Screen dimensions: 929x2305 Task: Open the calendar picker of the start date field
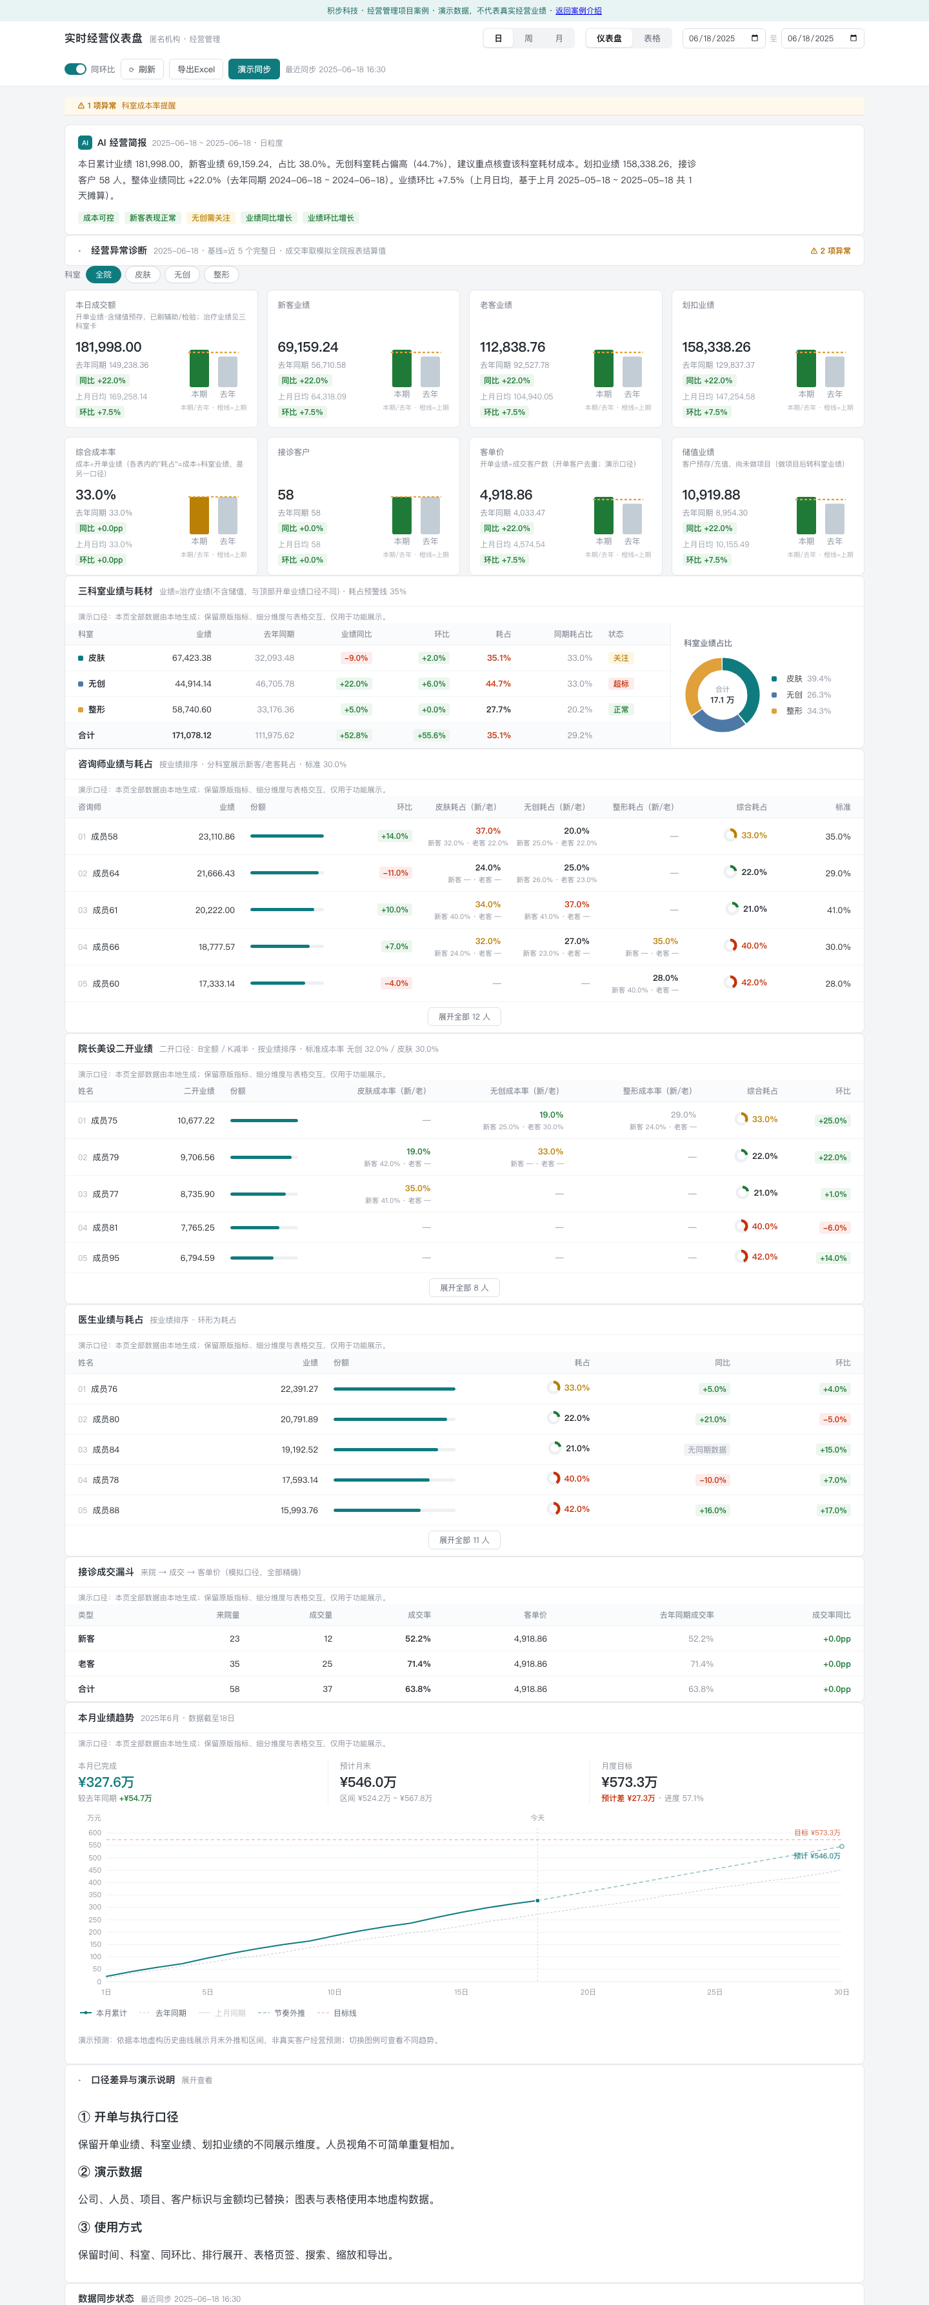point(754,39)
